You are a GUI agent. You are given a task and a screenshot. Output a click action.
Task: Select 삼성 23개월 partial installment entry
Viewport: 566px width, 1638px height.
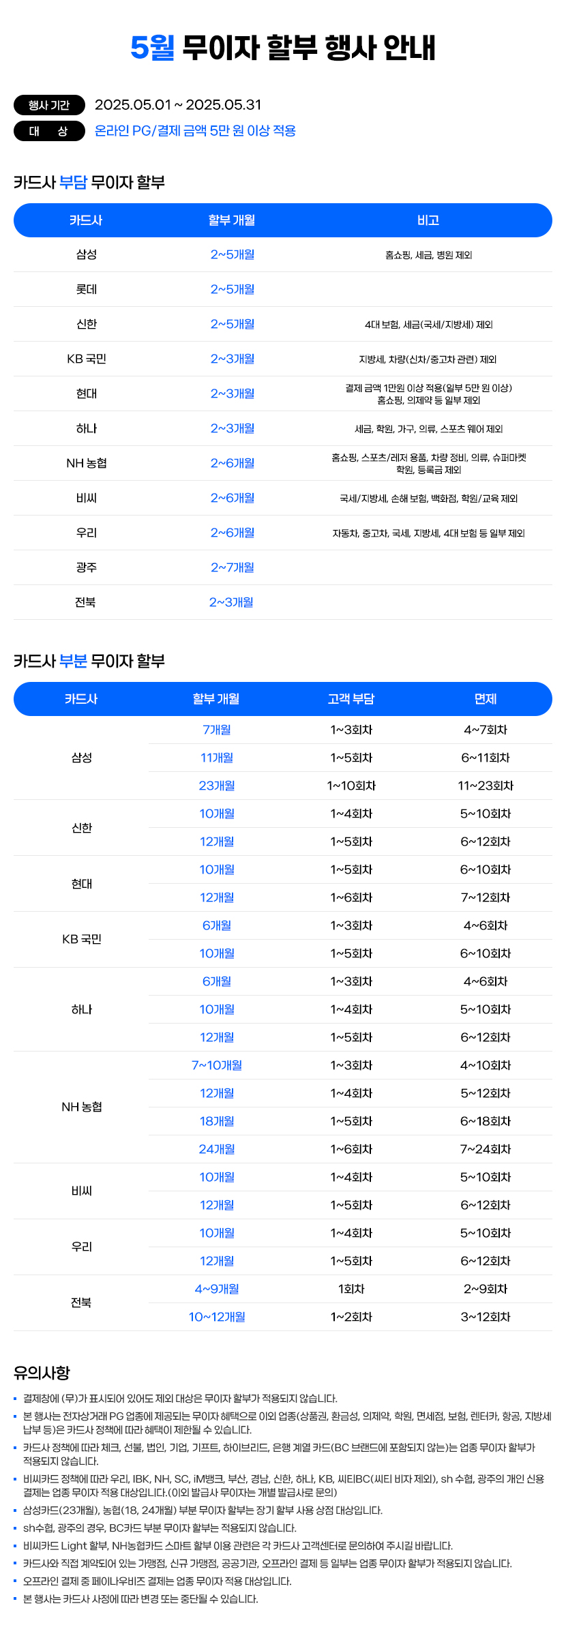(x=217, y=786)
